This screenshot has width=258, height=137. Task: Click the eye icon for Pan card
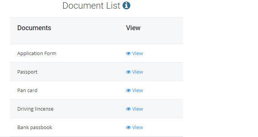pyautogui.click(x=128, y=91)
